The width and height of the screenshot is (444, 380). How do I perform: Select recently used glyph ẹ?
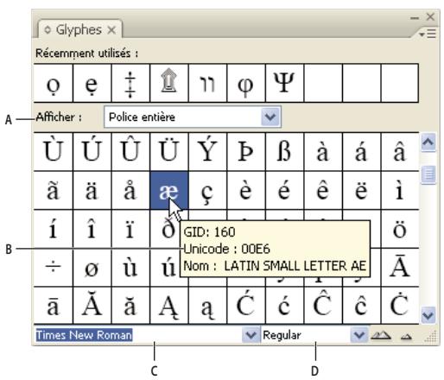pyautogui.click(x=92, y=83)
